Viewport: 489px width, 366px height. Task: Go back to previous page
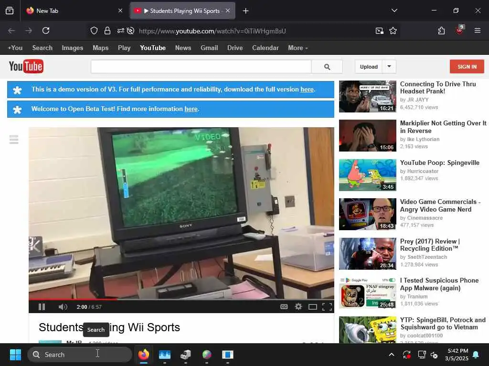coord(11,30)
